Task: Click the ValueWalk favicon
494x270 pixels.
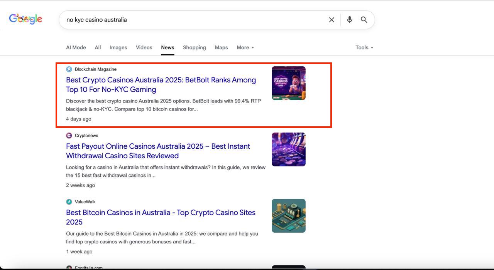Action: (69, 202)
